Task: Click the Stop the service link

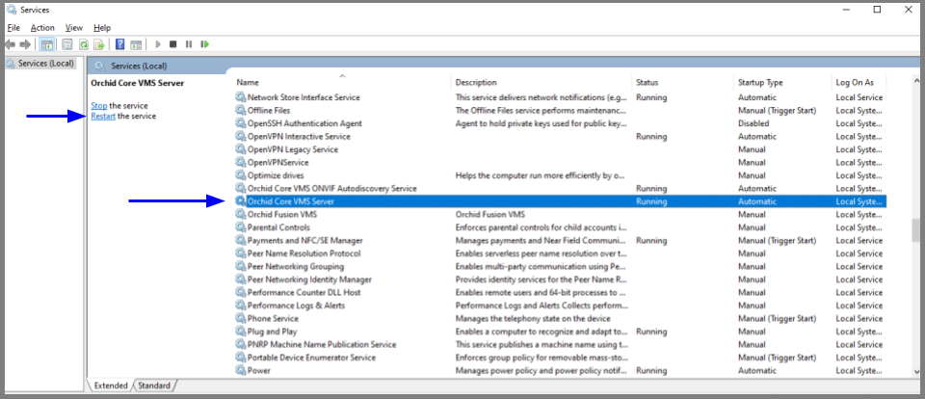Action: pyautogui.click(x=99, y=106)
